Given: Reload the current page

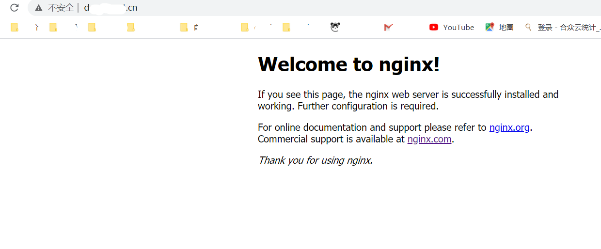Looking at the screenshot, I should pyautogui.click(x=15, y=8).
